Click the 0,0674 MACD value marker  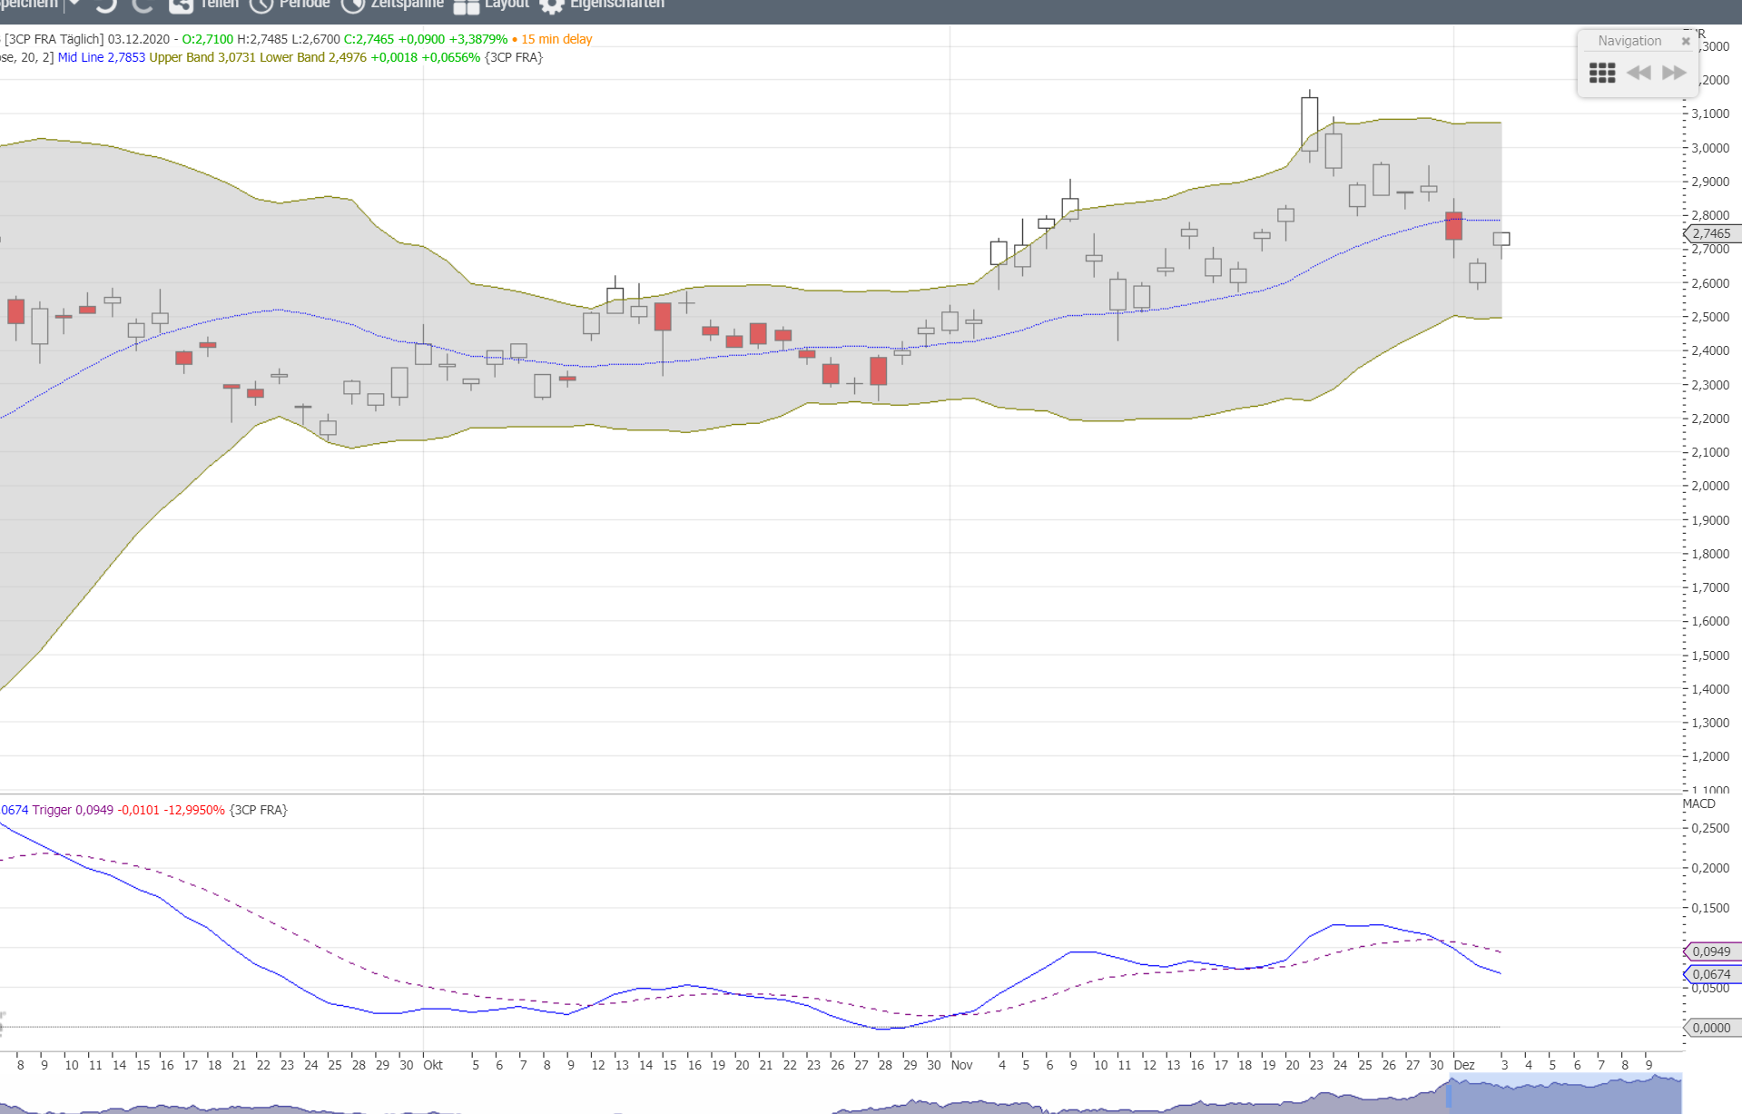point(1712,974)
